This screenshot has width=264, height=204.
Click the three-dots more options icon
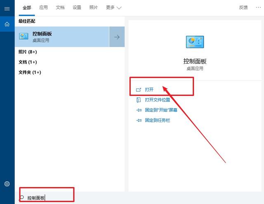coord(258,7)
